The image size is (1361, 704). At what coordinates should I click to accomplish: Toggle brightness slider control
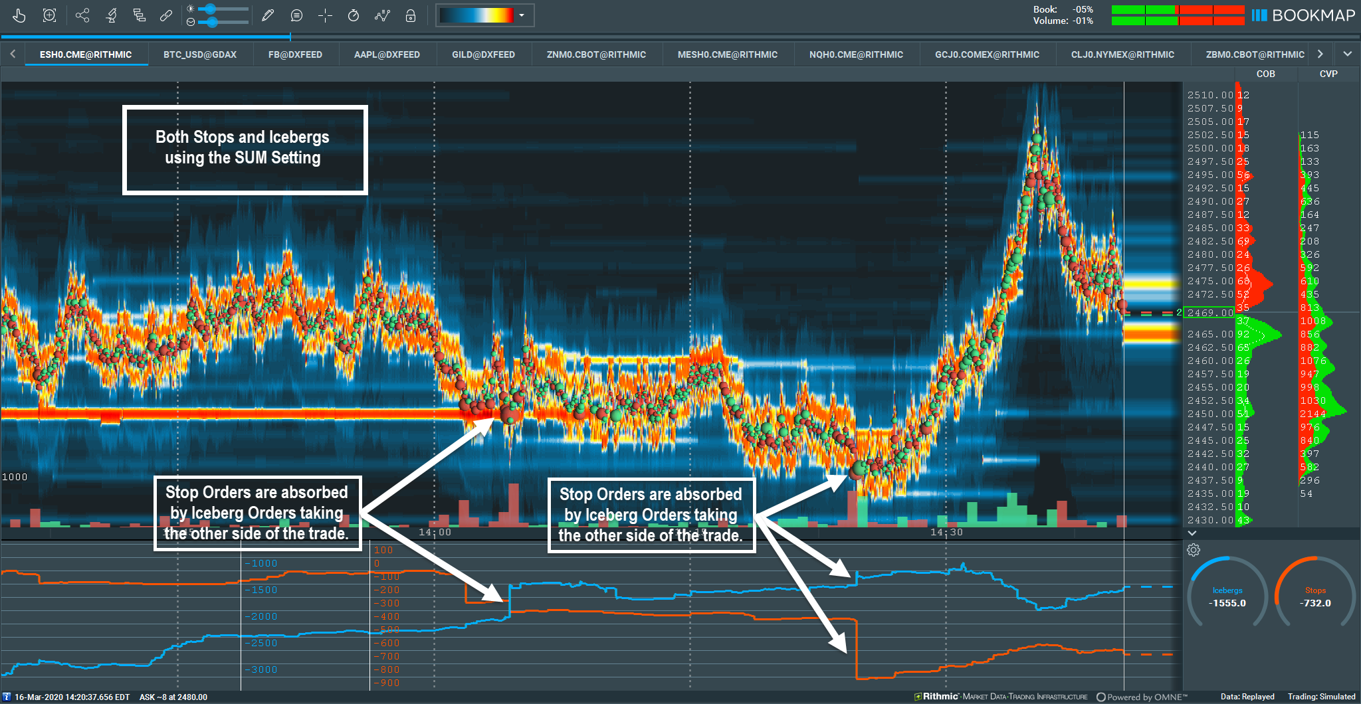(211, 9)
